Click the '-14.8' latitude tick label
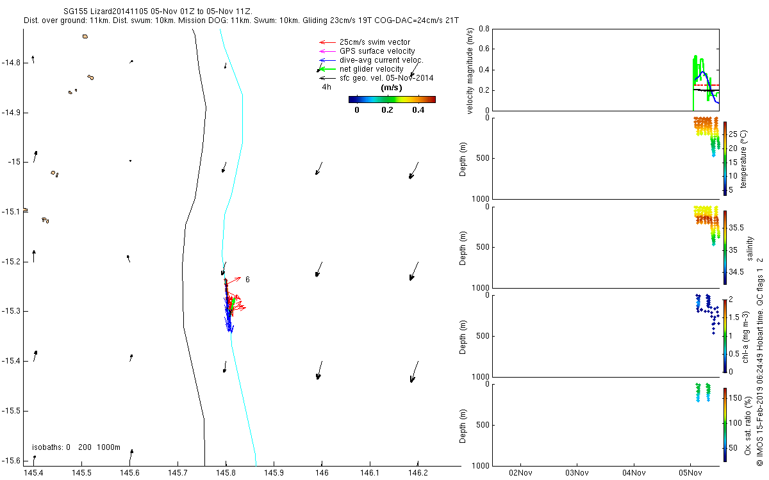 (x=11, y=63)
